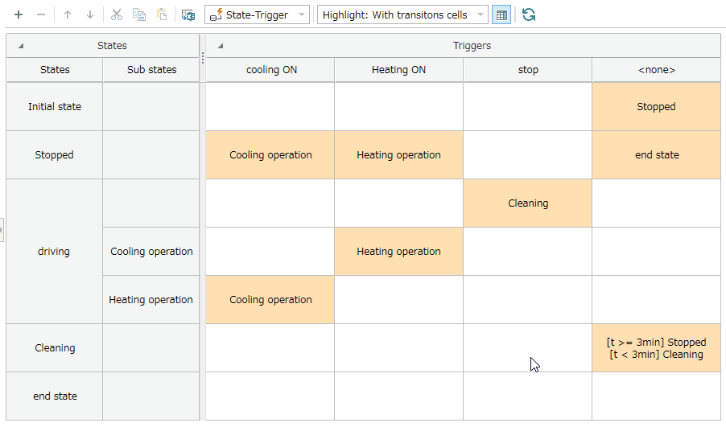Open the State-Trigger dropdown

257,14
